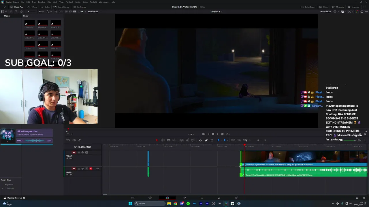
Task: Open the marker color dropdown arrow
Action: (x=227, y=140)
